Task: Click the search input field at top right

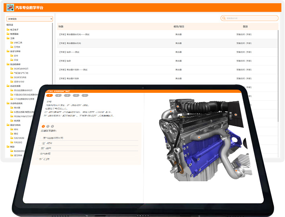Action: [249, 18]
